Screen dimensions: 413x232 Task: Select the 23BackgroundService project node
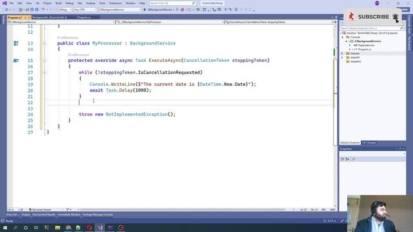(x=367, y=41)
